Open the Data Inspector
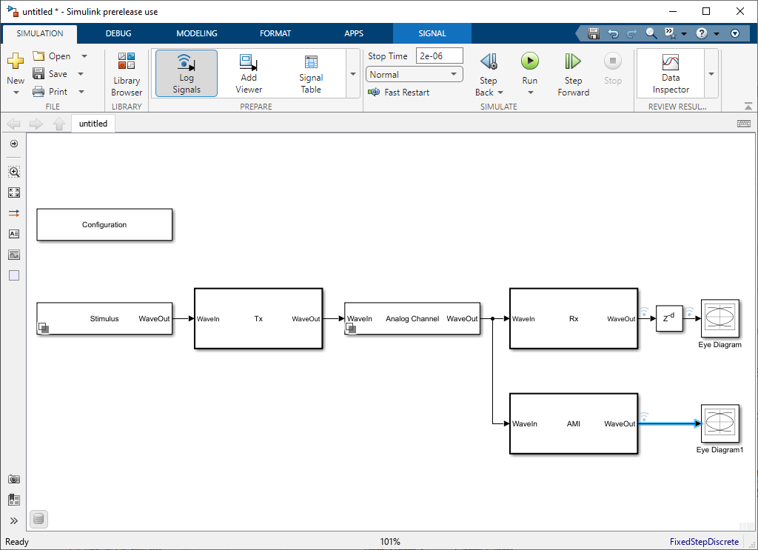Viewport: 758px width, 550px height. [x=671, y=73]
